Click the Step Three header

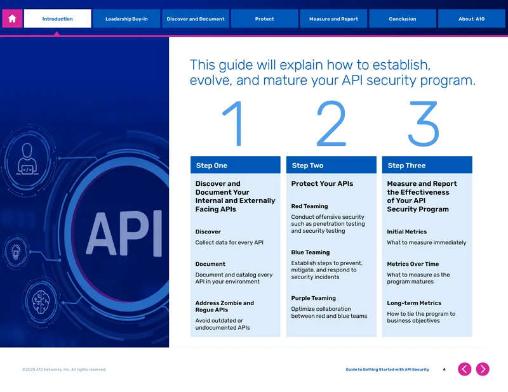427,165
